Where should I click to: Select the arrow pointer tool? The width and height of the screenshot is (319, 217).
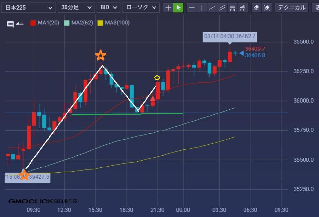(x=178, y=8)
